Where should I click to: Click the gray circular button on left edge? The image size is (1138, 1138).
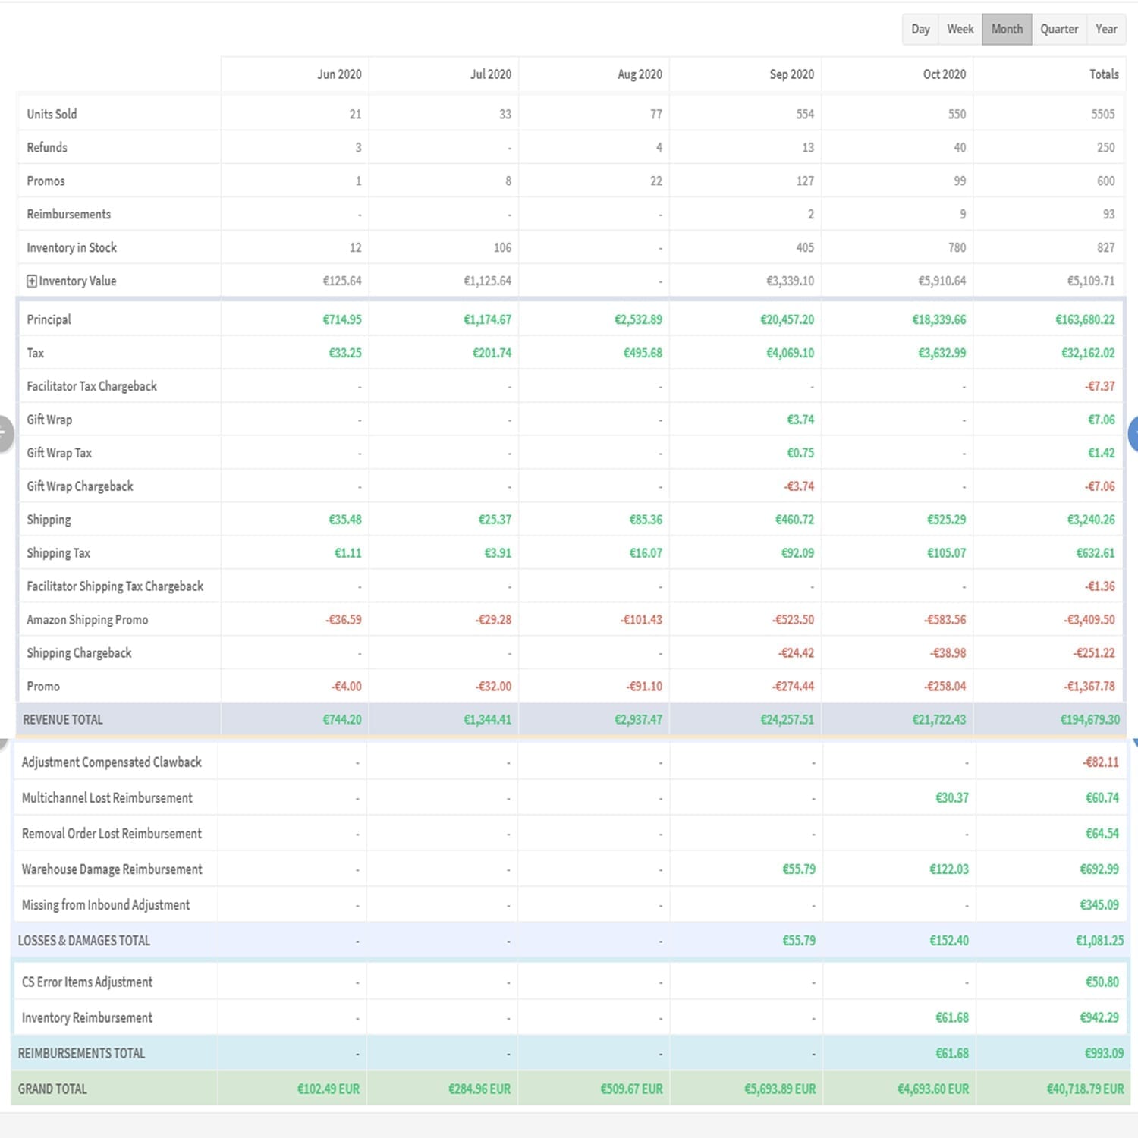(x=4, y=435)
